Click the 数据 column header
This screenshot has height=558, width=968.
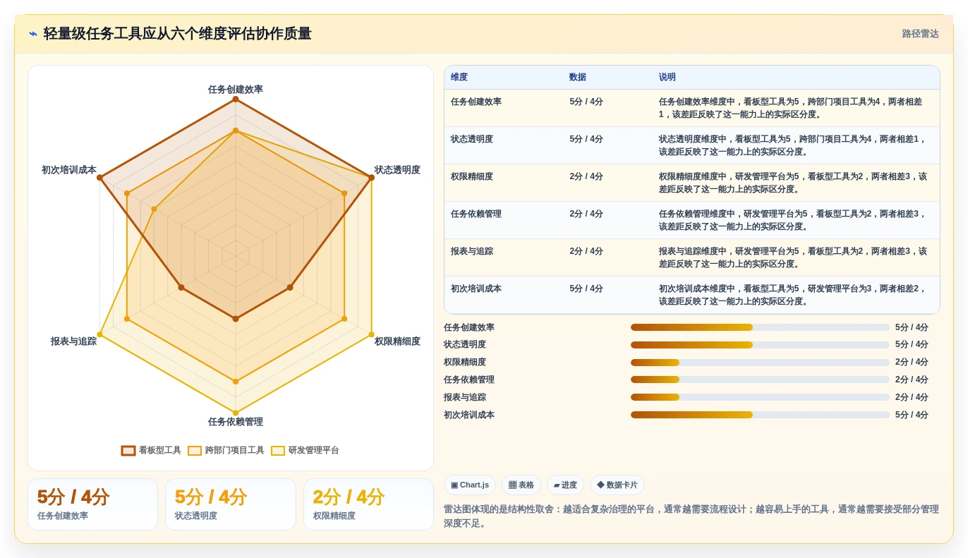[578, 78]
